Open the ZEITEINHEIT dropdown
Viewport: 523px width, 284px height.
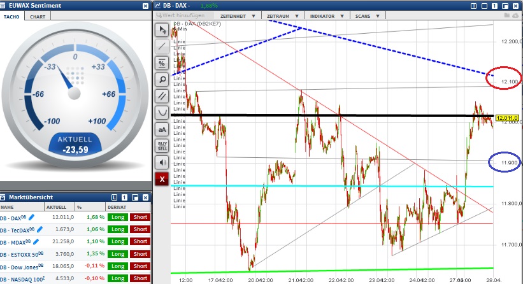click(x=238, y=16)
